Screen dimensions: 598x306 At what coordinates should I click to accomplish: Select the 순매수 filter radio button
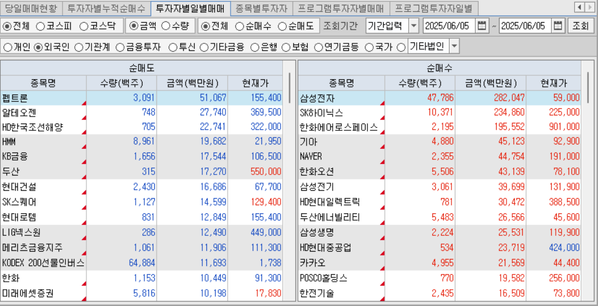click(x=239, y=26)
